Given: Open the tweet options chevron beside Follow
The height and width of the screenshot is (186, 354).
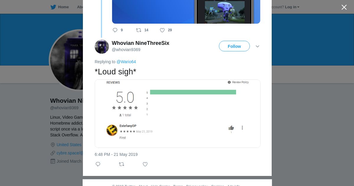Looking at the screenshot, I should (x=258, y=46).
